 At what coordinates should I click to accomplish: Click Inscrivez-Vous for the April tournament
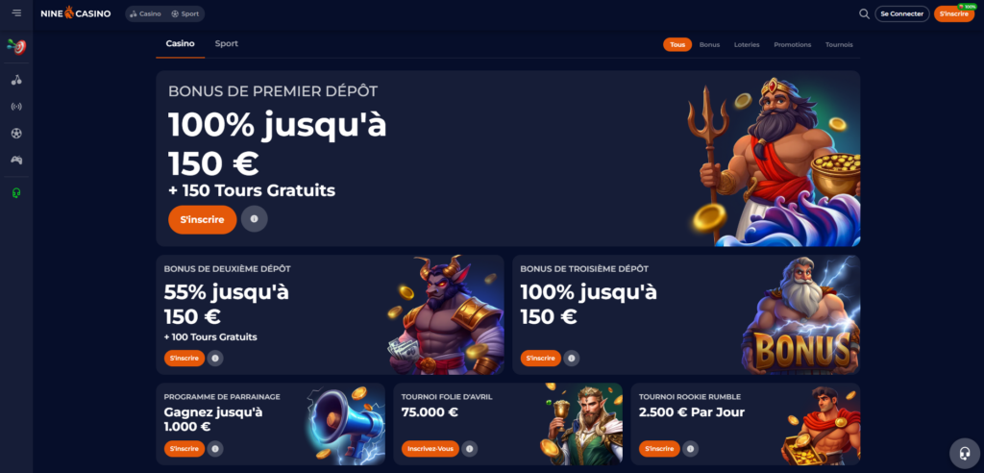click(x=430, y=449)
